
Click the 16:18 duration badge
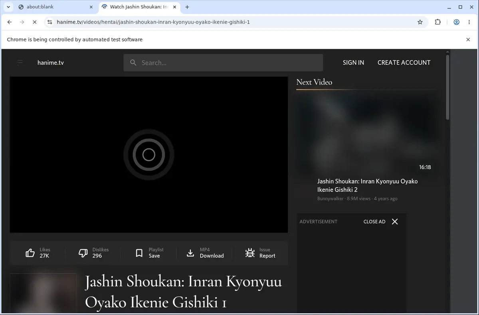425,167
